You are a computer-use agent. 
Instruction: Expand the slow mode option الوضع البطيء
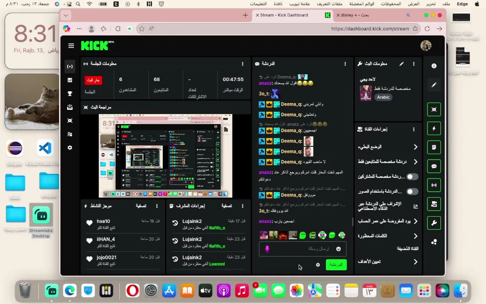tap(388, 147)
